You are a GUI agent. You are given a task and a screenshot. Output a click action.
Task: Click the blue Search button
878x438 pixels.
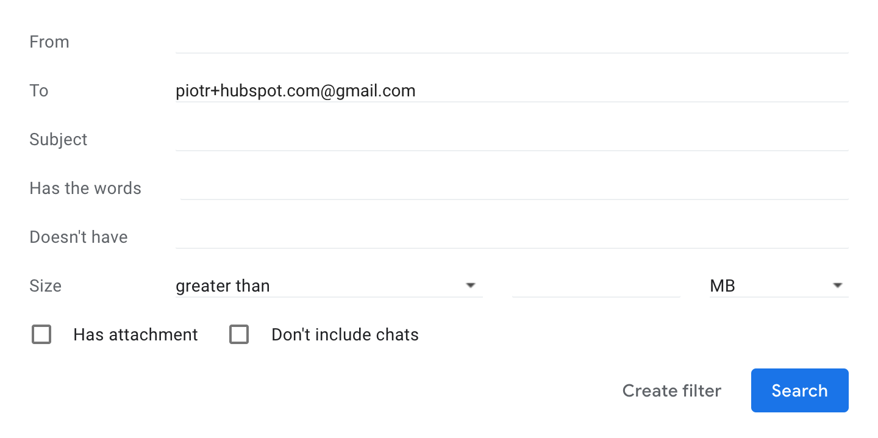pyautogui.click(x=799, y=390)
